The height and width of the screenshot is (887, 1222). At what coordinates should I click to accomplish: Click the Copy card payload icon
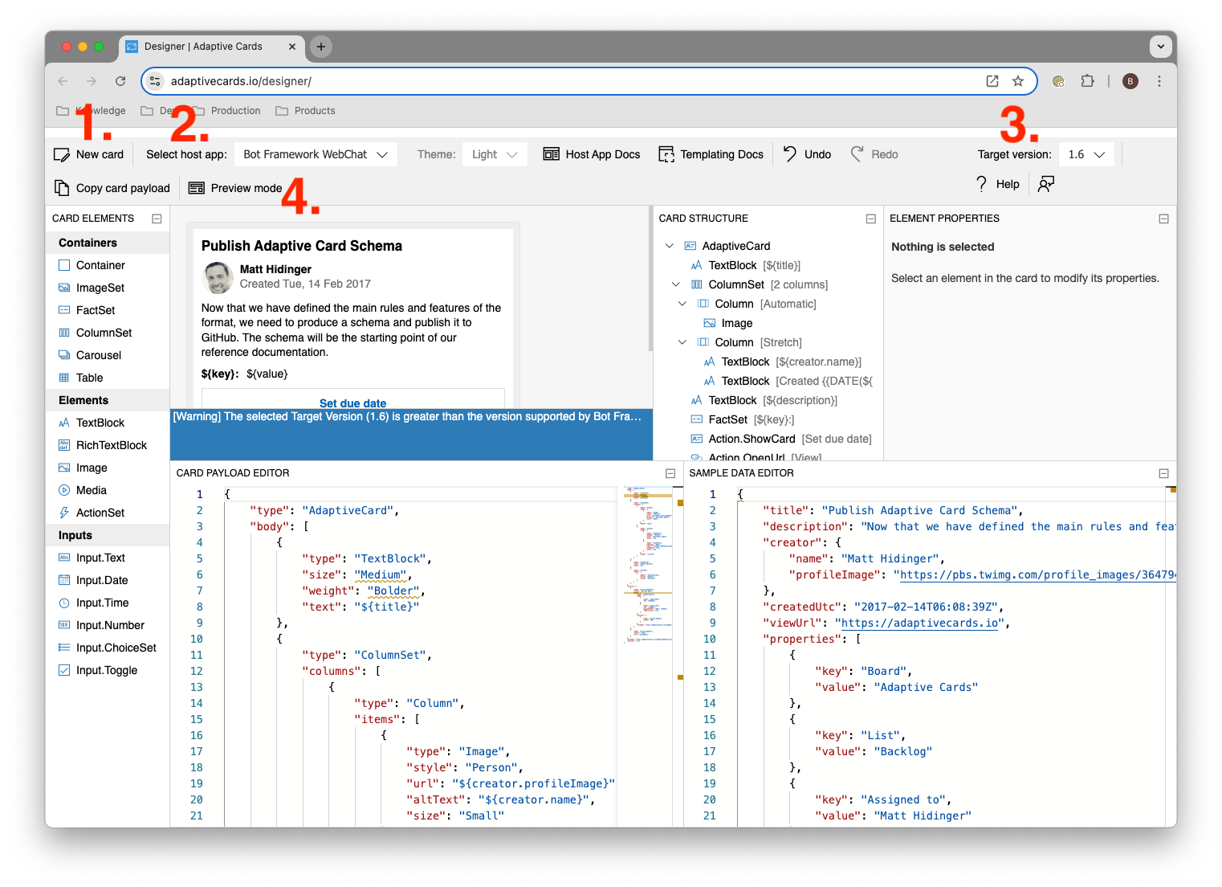(62, 188)
